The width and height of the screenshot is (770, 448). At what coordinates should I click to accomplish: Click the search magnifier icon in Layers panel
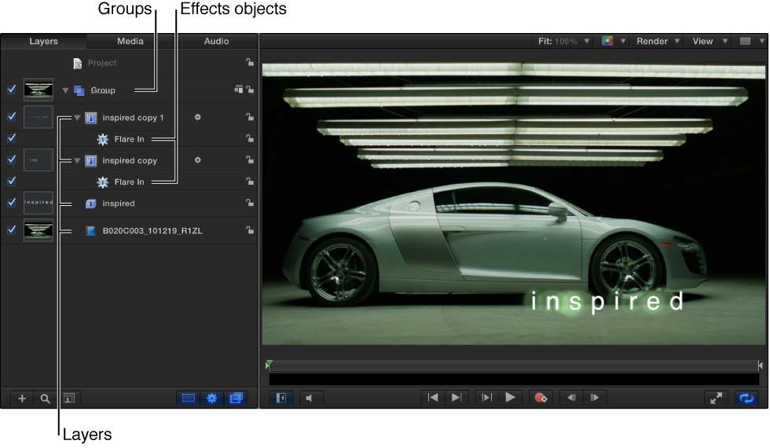(46, 398)
